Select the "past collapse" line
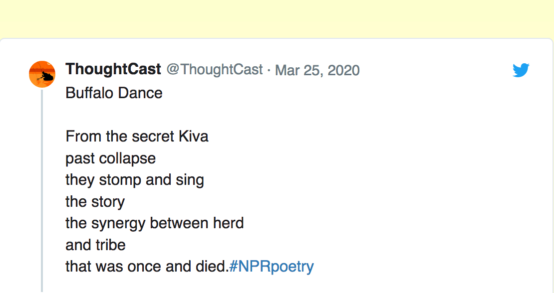Screen dimensions: 554x293 coord(110,158)
